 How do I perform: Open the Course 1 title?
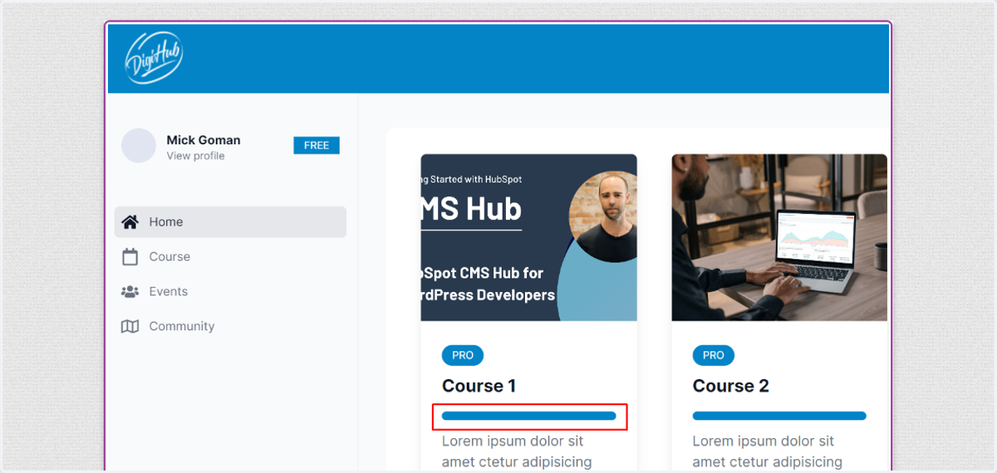(x=479, y=386)
